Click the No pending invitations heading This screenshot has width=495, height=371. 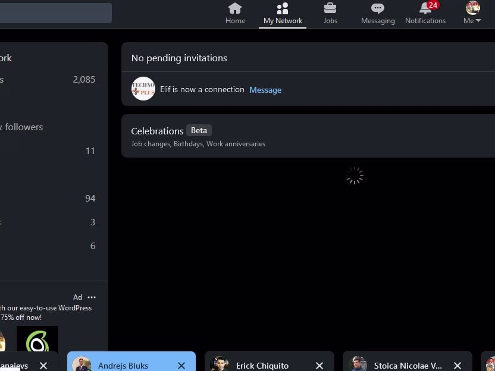[x=179, y=58]
